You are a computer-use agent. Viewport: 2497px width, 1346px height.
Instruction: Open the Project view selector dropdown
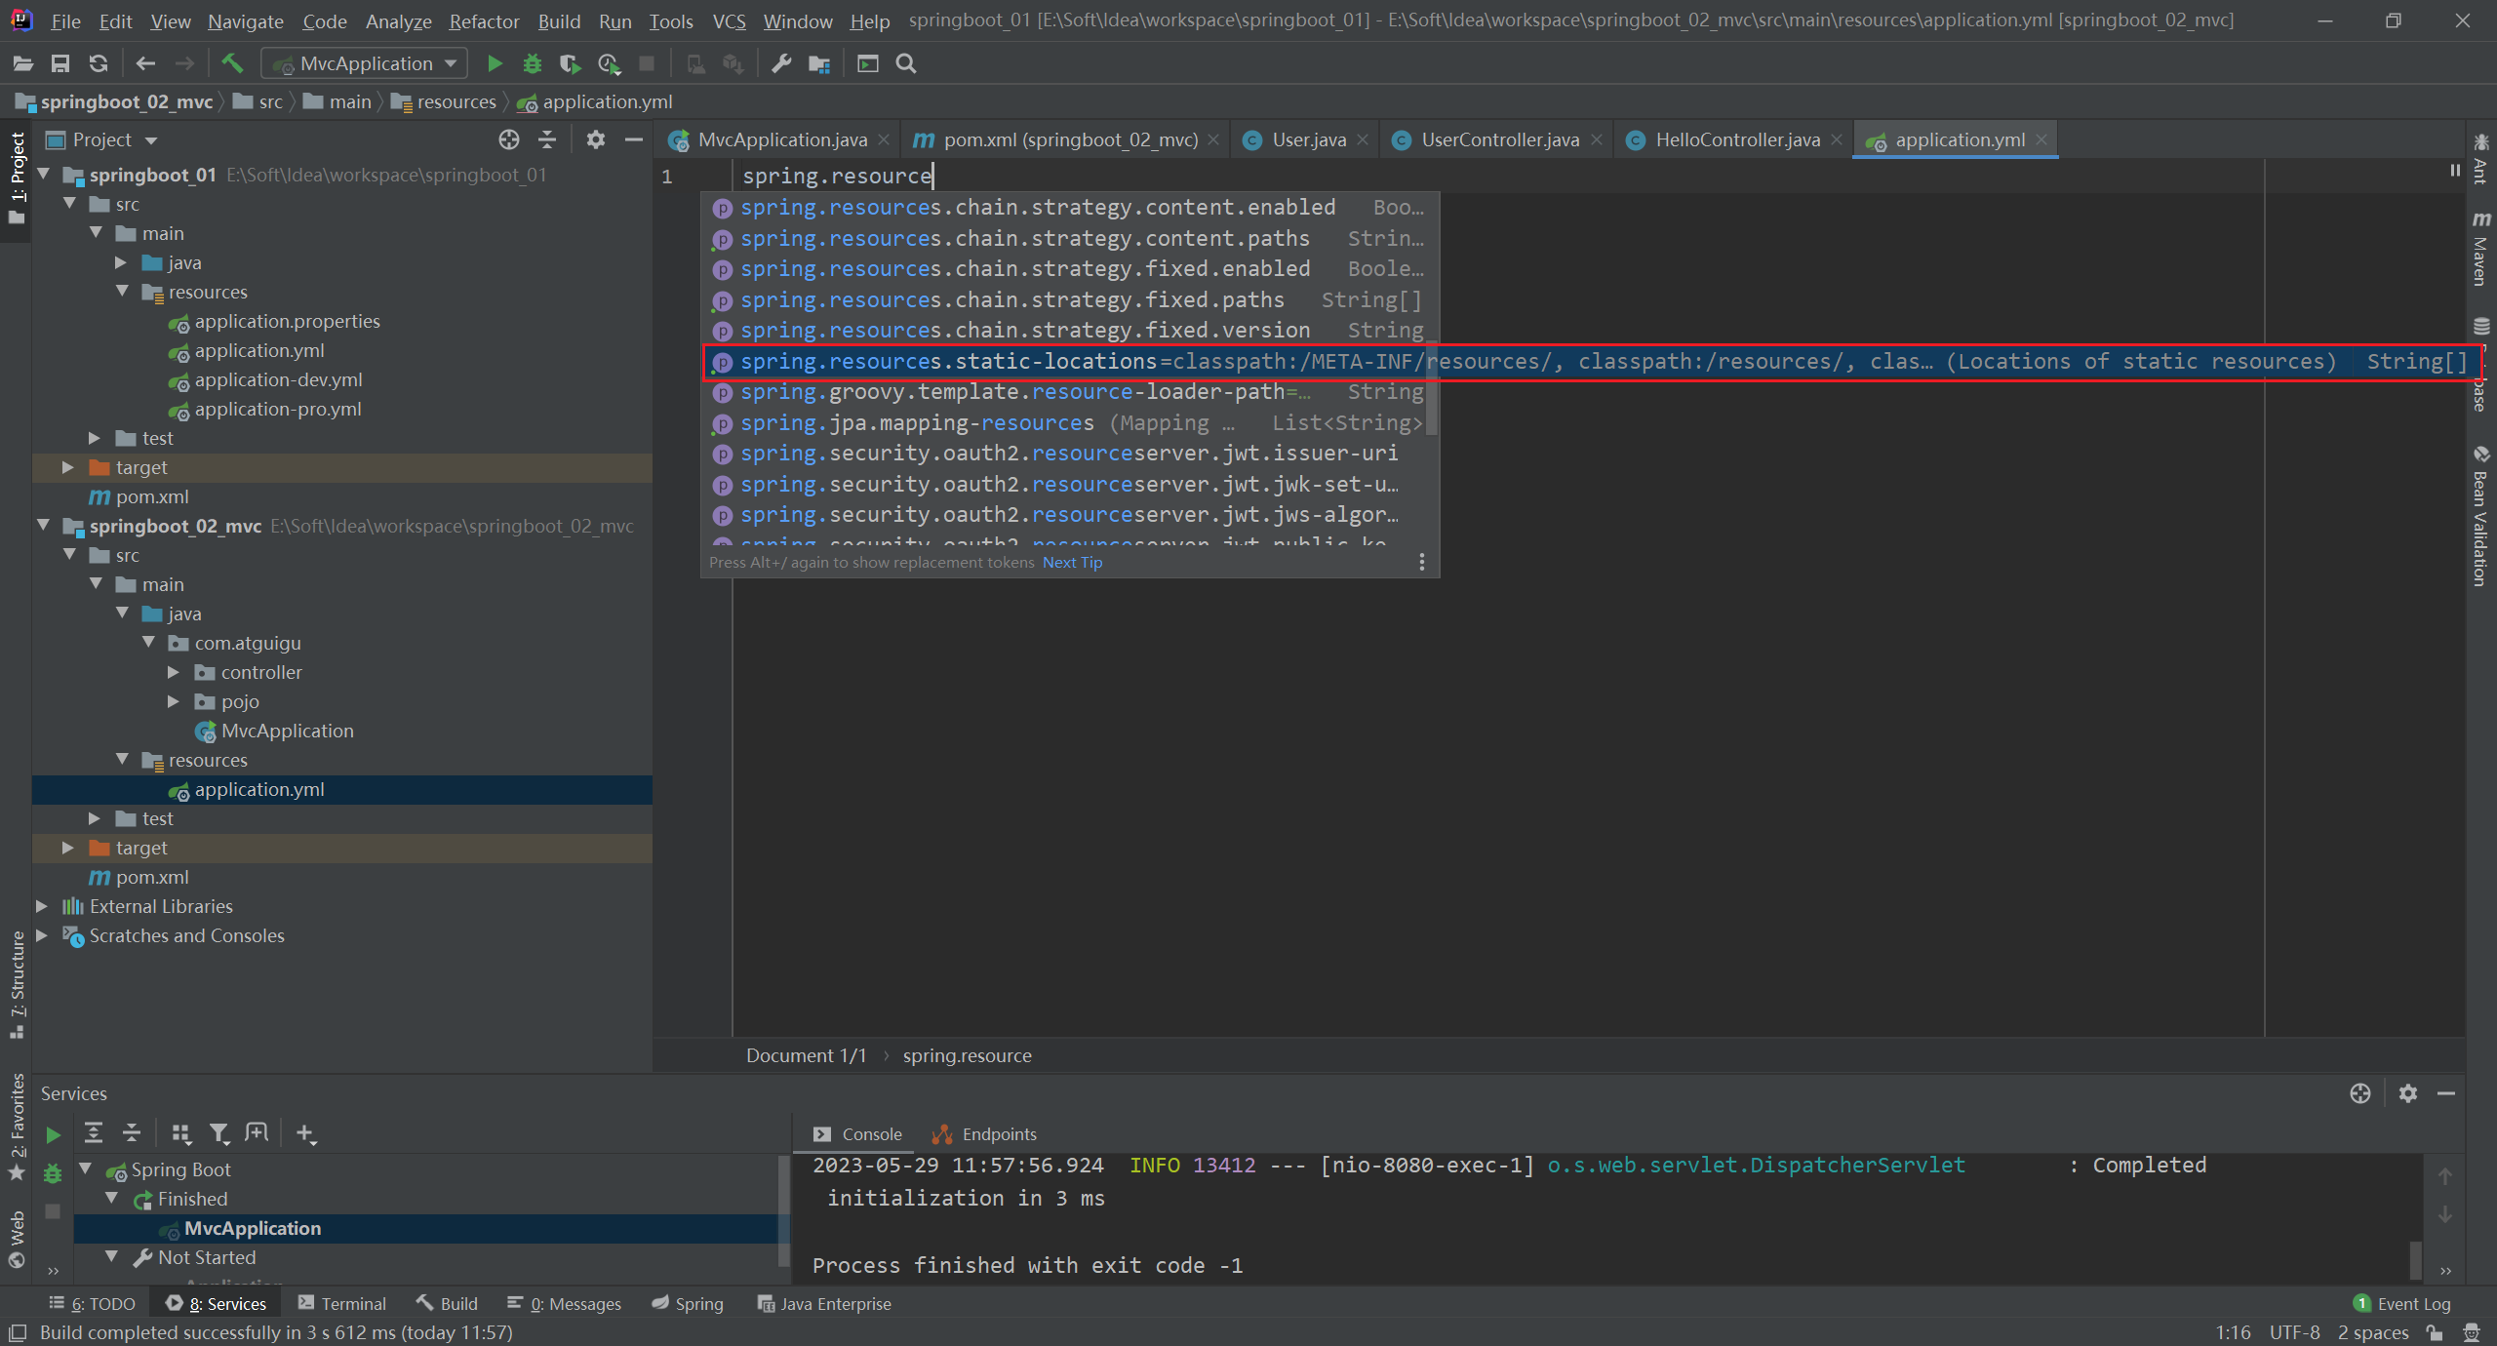click(x=101, y=139)
